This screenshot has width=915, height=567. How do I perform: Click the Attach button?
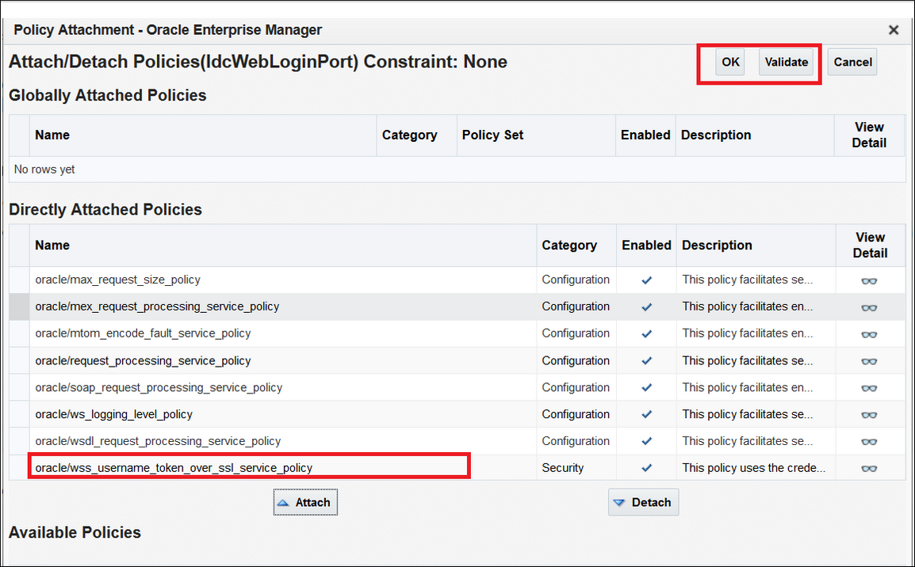pyautogui.click(x=305, y=502)
